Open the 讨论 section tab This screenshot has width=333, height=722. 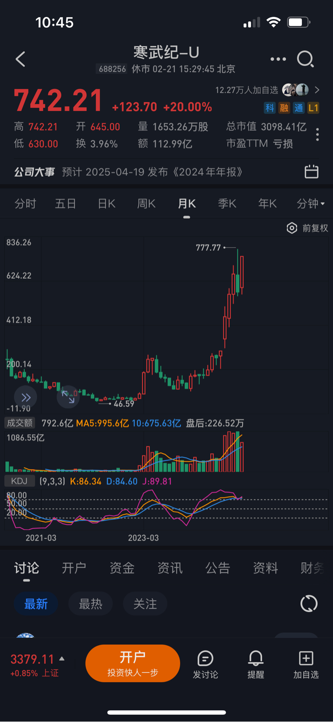tap(26, 568)
